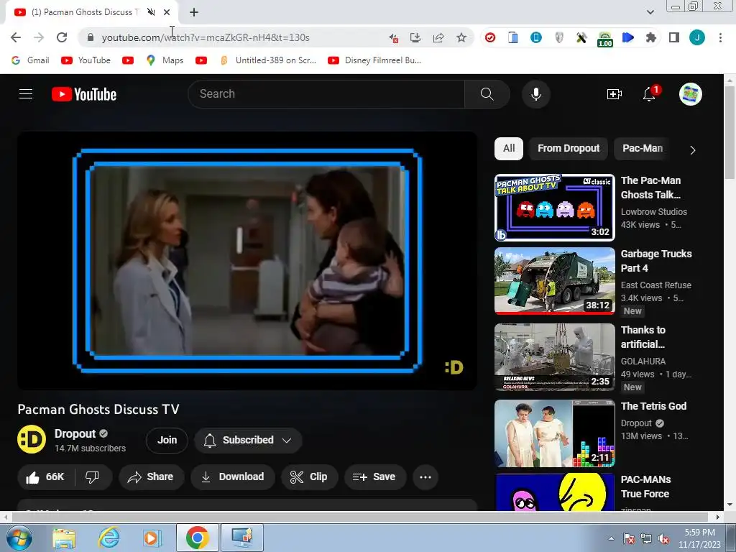Image resolution: width=736 pixels, height=552 pixels.
Task: Click the vertical page scrollbar thumb
Action: (730, 133)
